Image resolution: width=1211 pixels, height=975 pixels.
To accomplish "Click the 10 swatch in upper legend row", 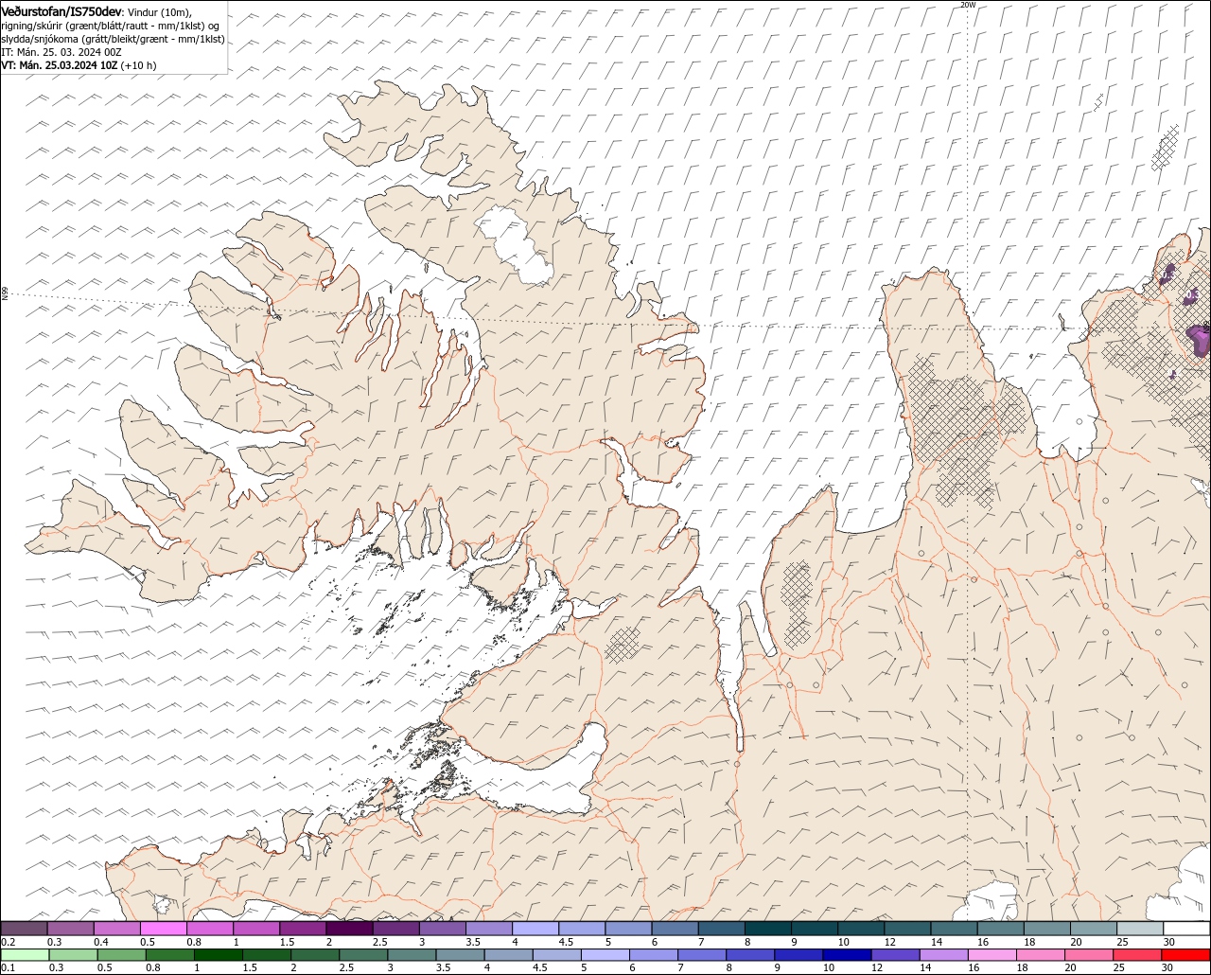I will click(862, 929).
